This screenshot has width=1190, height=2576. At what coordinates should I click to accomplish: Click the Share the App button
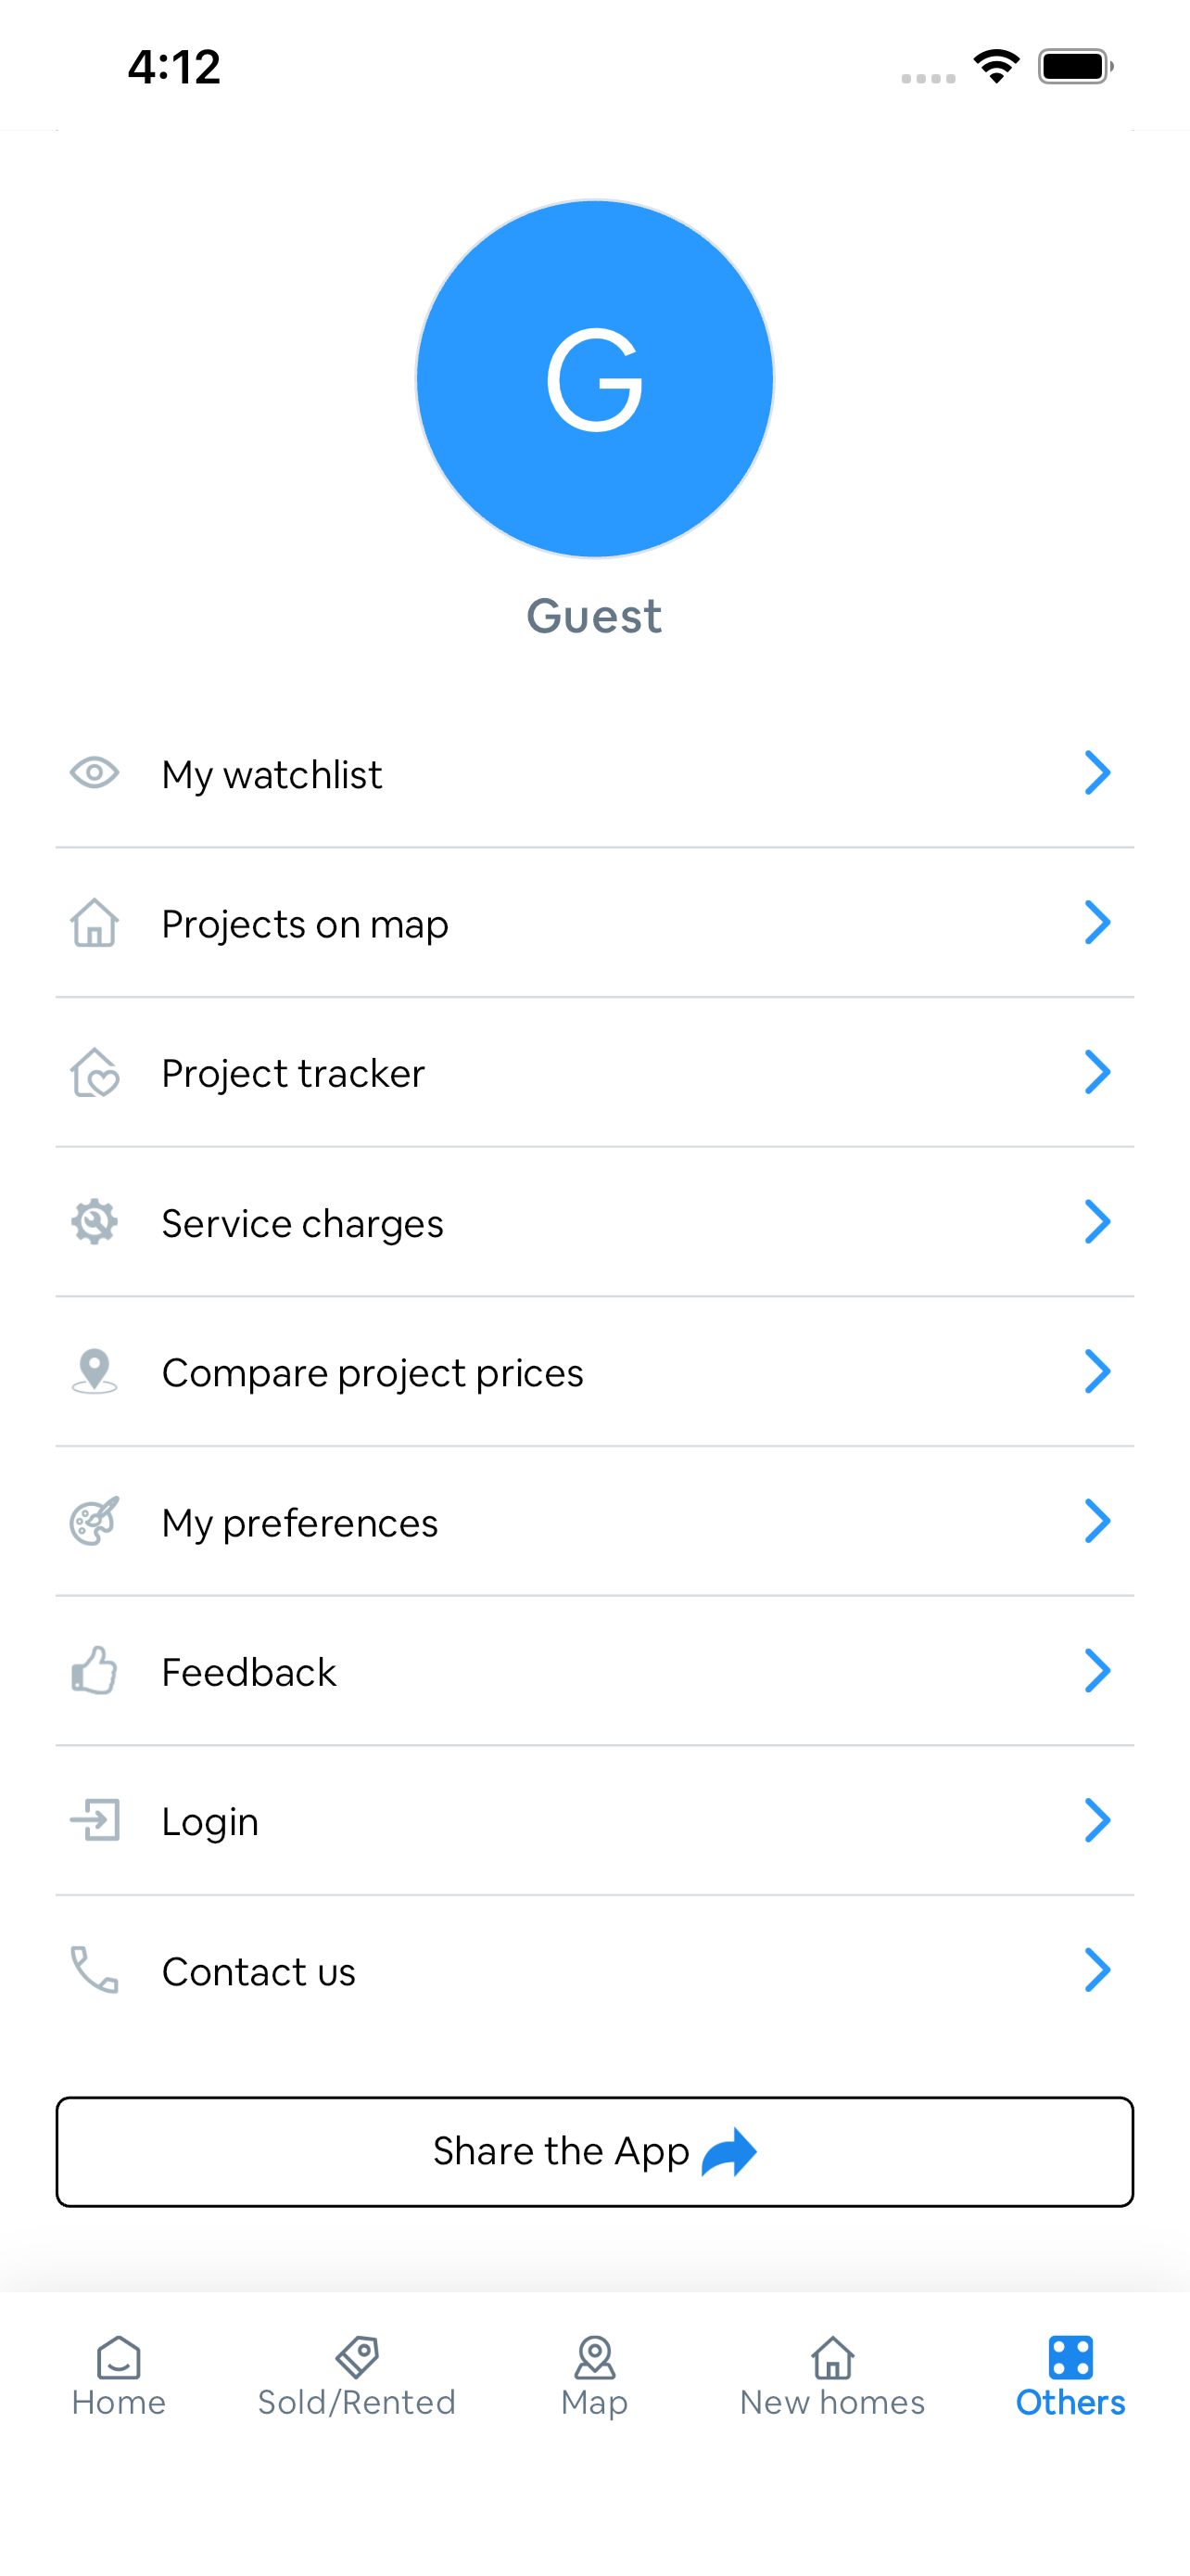[x=594, y=2151]
